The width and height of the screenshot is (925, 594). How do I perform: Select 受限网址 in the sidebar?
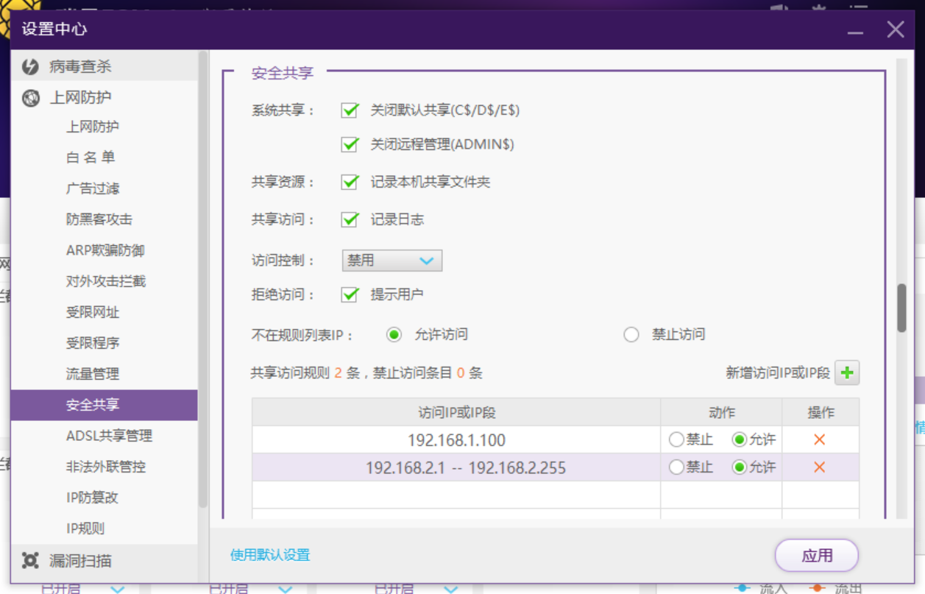point(93,312)
